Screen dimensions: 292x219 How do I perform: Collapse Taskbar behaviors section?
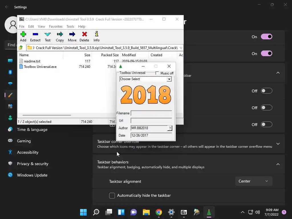pyautogui.click(x=278, y=164)
